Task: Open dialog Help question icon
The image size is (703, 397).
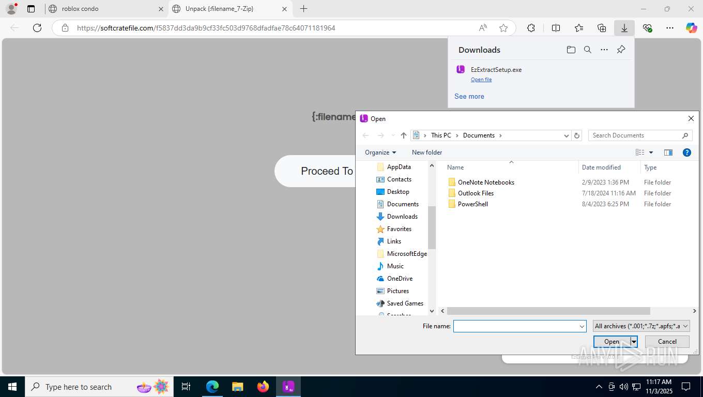Action: (687, 152)
